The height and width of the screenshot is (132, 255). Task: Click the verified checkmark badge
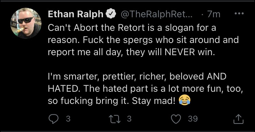point(111,14)
